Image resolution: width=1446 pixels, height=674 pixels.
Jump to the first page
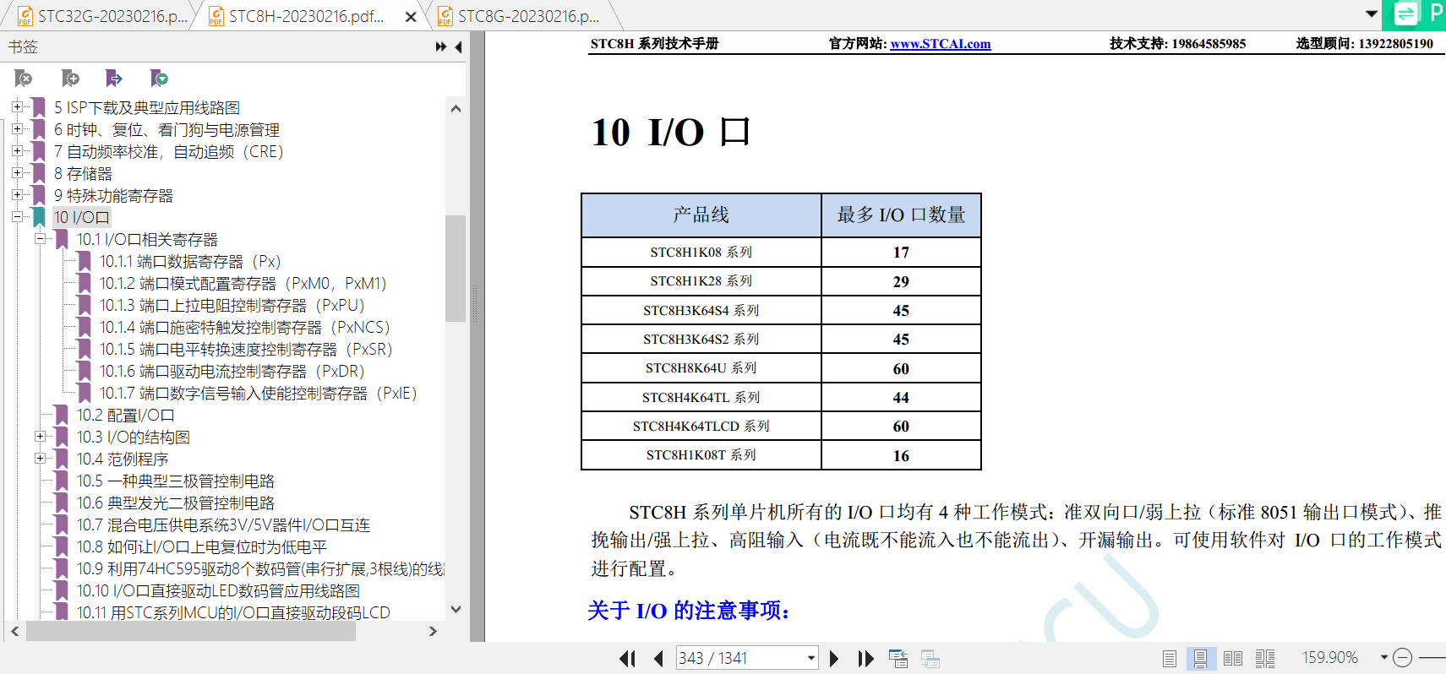click(627, 659)
